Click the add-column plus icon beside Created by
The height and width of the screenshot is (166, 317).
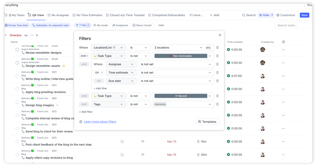point(283,42)
